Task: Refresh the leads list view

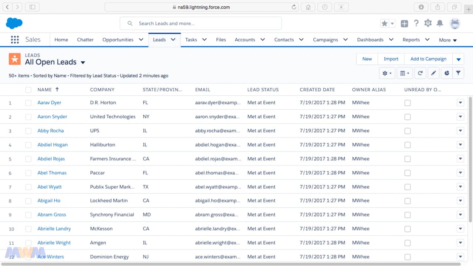Action: [x=420, y=73]
